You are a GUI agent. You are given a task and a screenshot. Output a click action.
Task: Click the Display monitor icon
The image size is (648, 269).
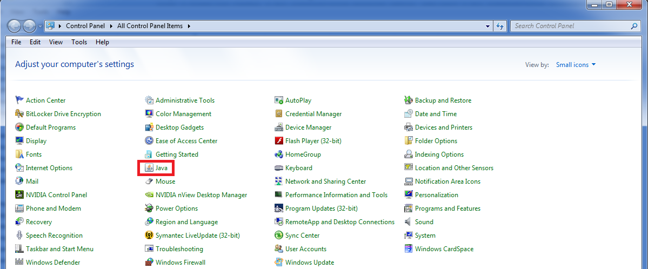point(19,141)
